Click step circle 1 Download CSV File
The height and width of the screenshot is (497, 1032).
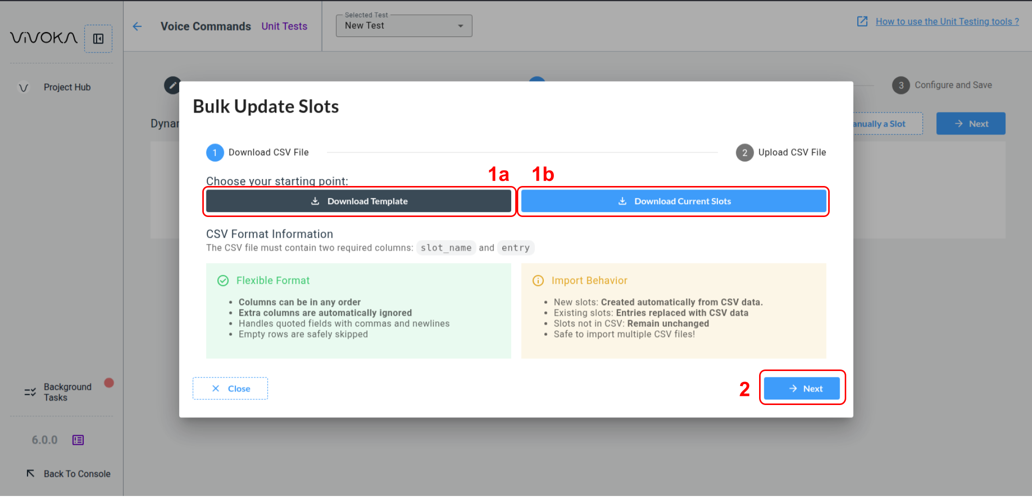215,152
